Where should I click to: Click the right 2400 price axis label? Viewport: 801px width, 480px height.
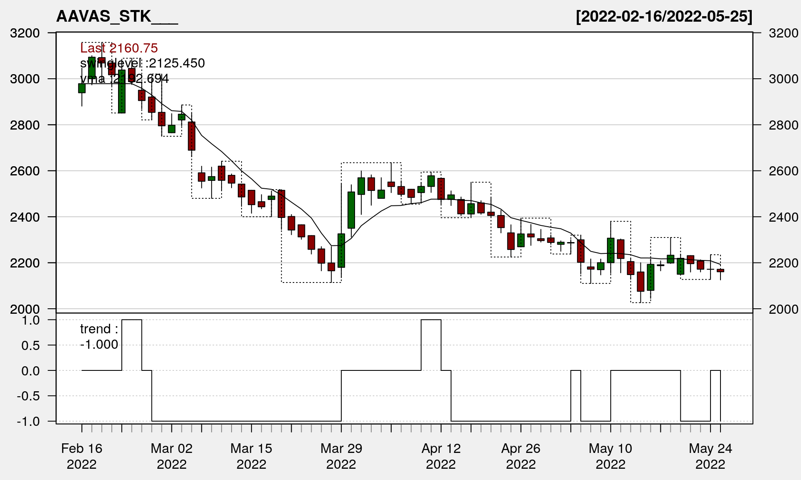[783, 217]
